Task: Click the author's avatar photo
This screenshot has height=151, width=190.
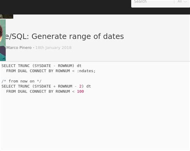Action: [x=3, y=40]
